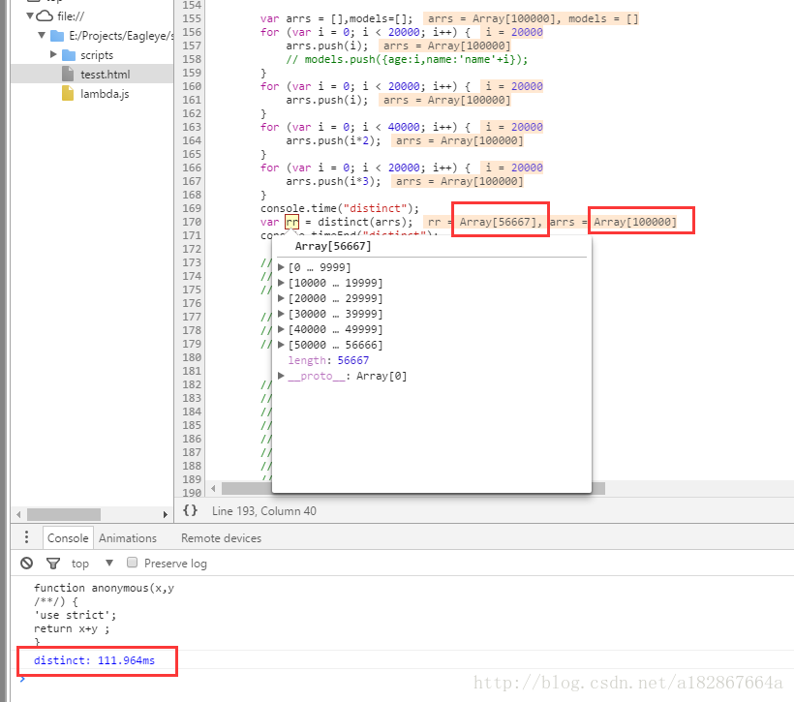Click the 'Line 193, Column 40' status text
This screenshot has width=794, height=702.
coord(263,510)
